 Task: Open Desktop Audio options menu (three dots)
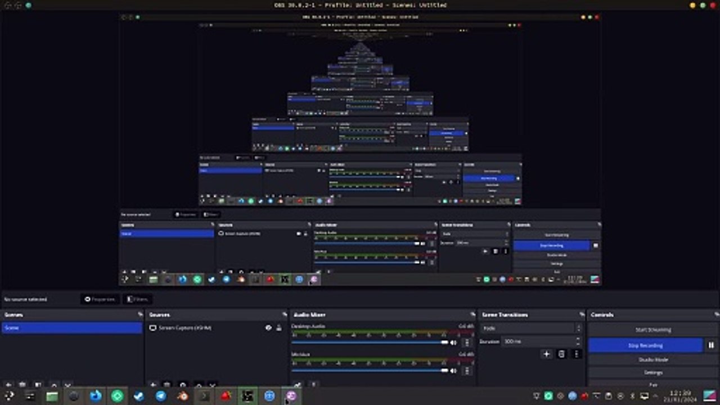pos(466,343)
